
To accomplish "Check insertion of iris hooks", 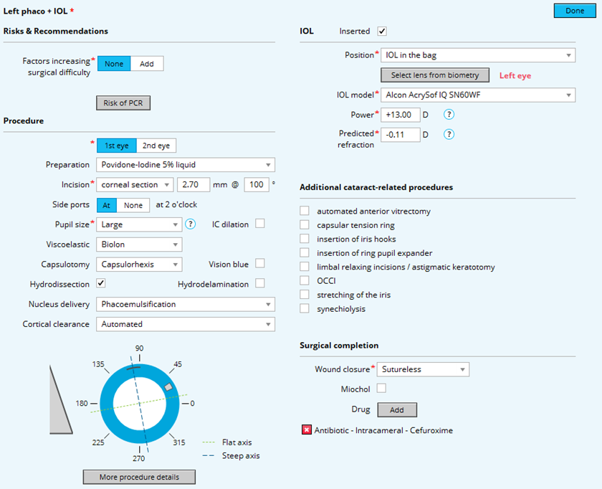I will coord(305,239).
